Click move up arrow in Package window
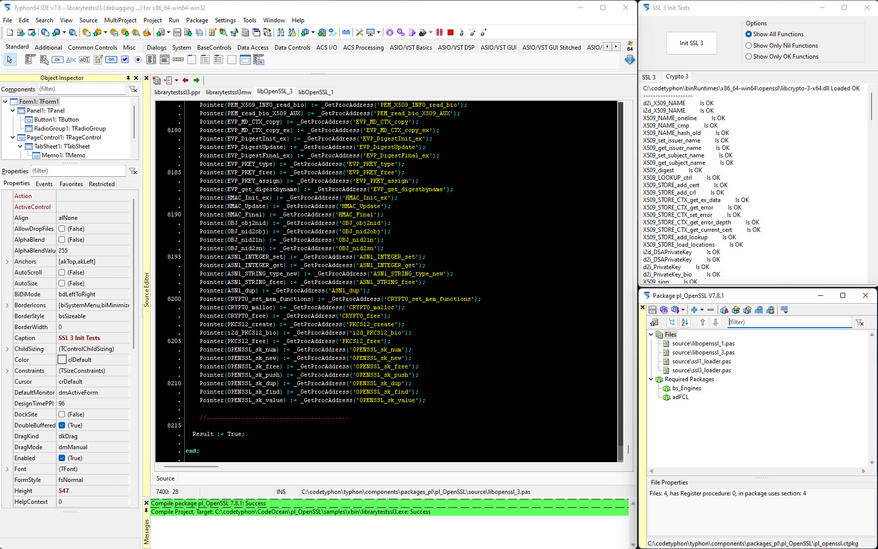 [703, 322]
